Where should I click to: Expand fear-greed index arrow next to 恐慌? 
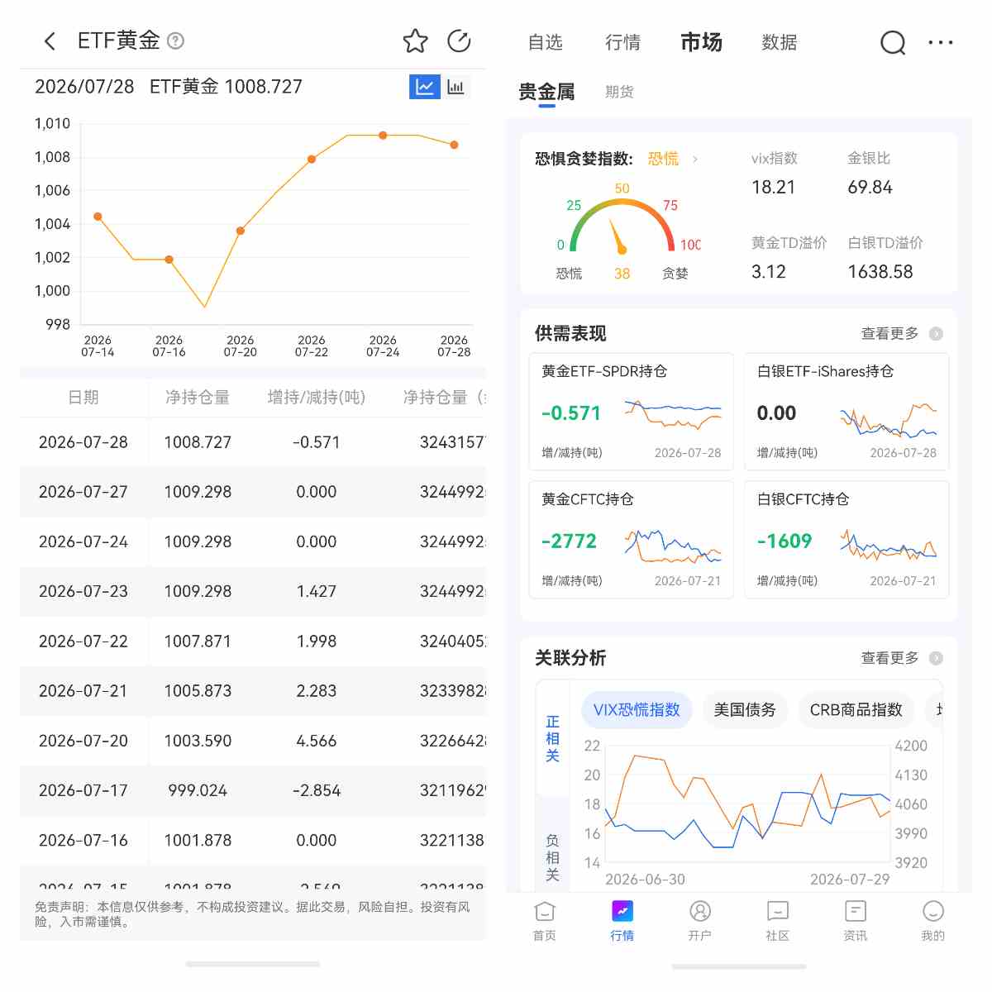[695, 159]
